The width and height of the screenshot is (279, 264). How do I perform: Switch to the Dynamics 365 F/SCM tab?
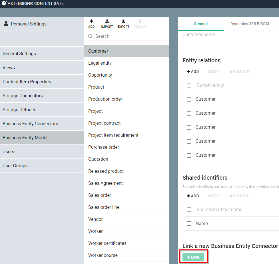(x=250, y=24)
